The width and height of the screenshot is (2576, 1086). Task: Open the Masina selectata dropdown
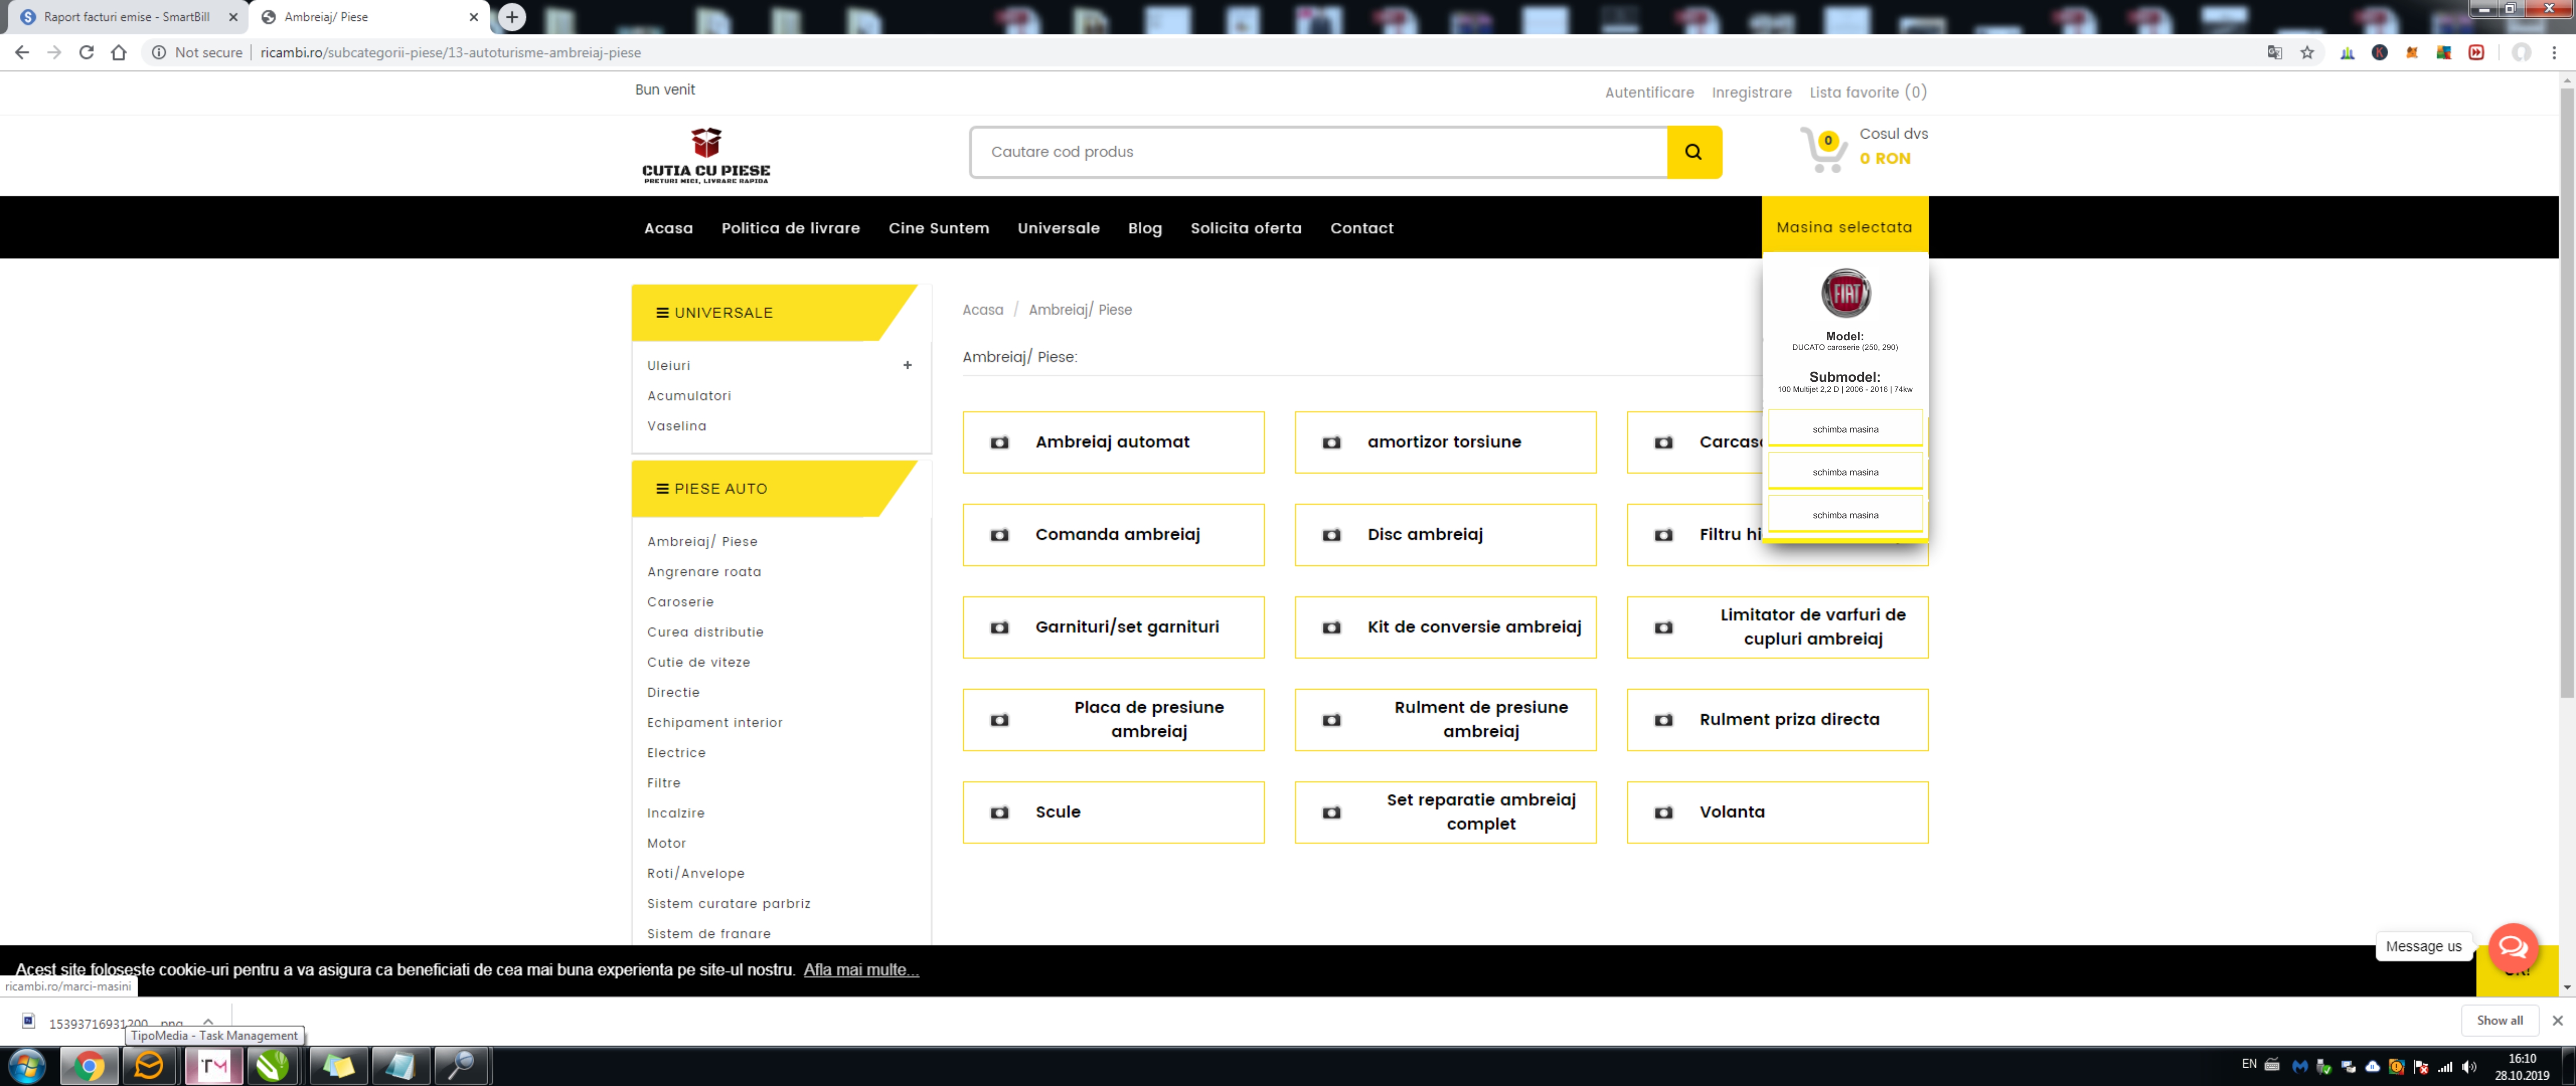point(1844,227)
